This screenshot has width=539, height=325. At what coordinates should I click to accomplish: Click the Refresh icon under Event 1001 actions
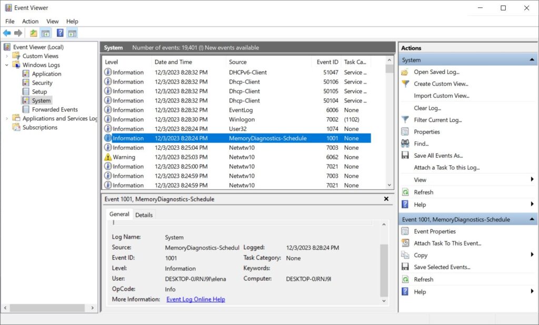[x=405, y=279]
